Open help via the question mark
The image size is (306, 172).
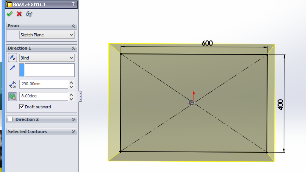(73, 4)
